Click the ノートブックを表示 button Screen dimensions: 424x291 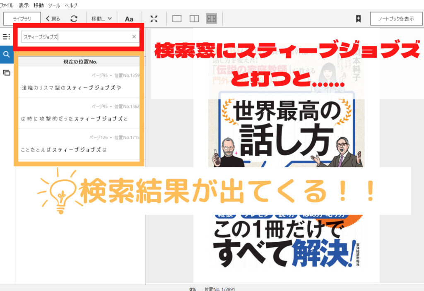[396, 19]
